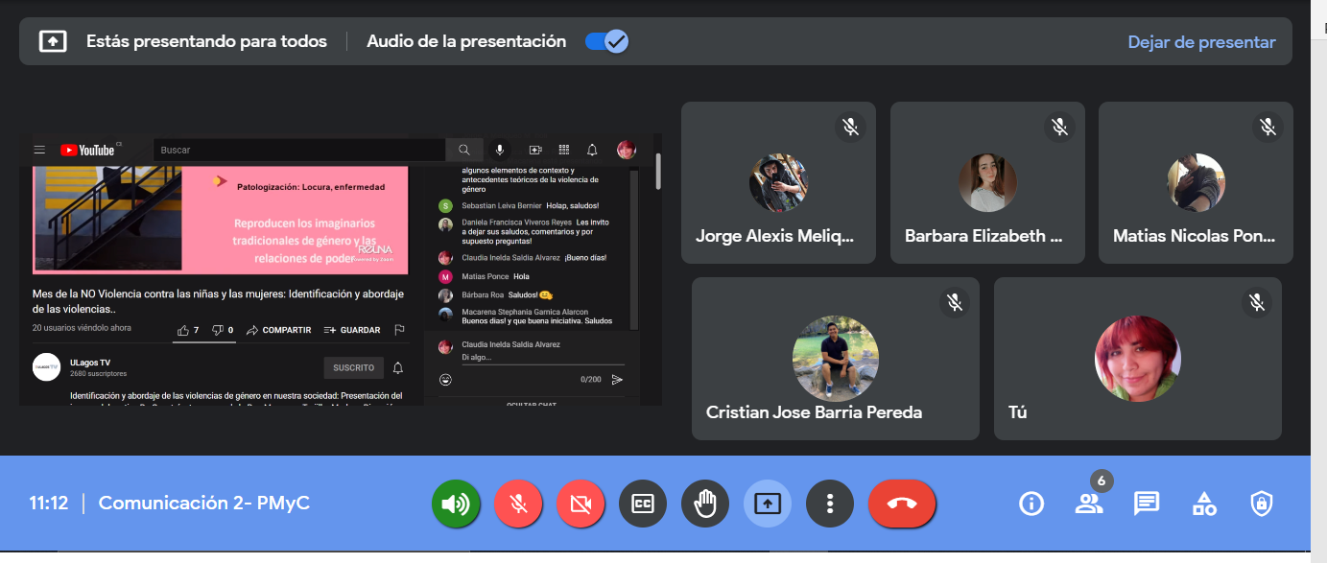Open the Activities panel
Image resolution: width=1327 pixels, height=563 pixels.
(1203, 504)
